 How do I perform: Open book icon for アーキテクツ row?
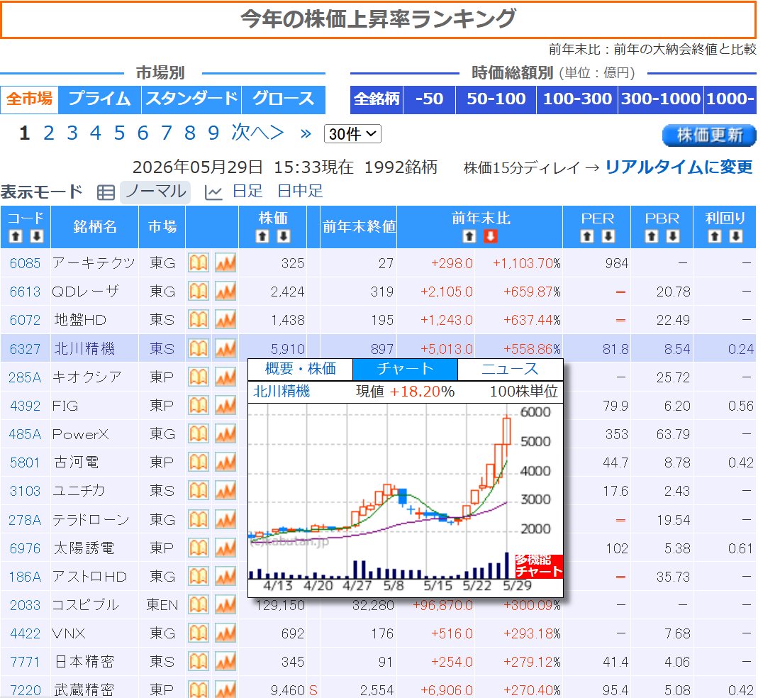[198, 262]
